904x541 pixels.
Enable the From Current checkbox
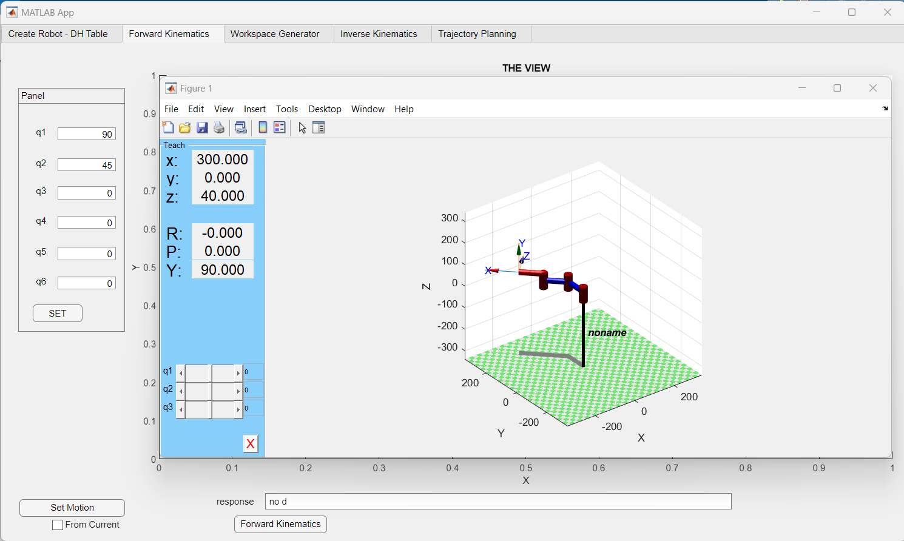click(58, 525)
